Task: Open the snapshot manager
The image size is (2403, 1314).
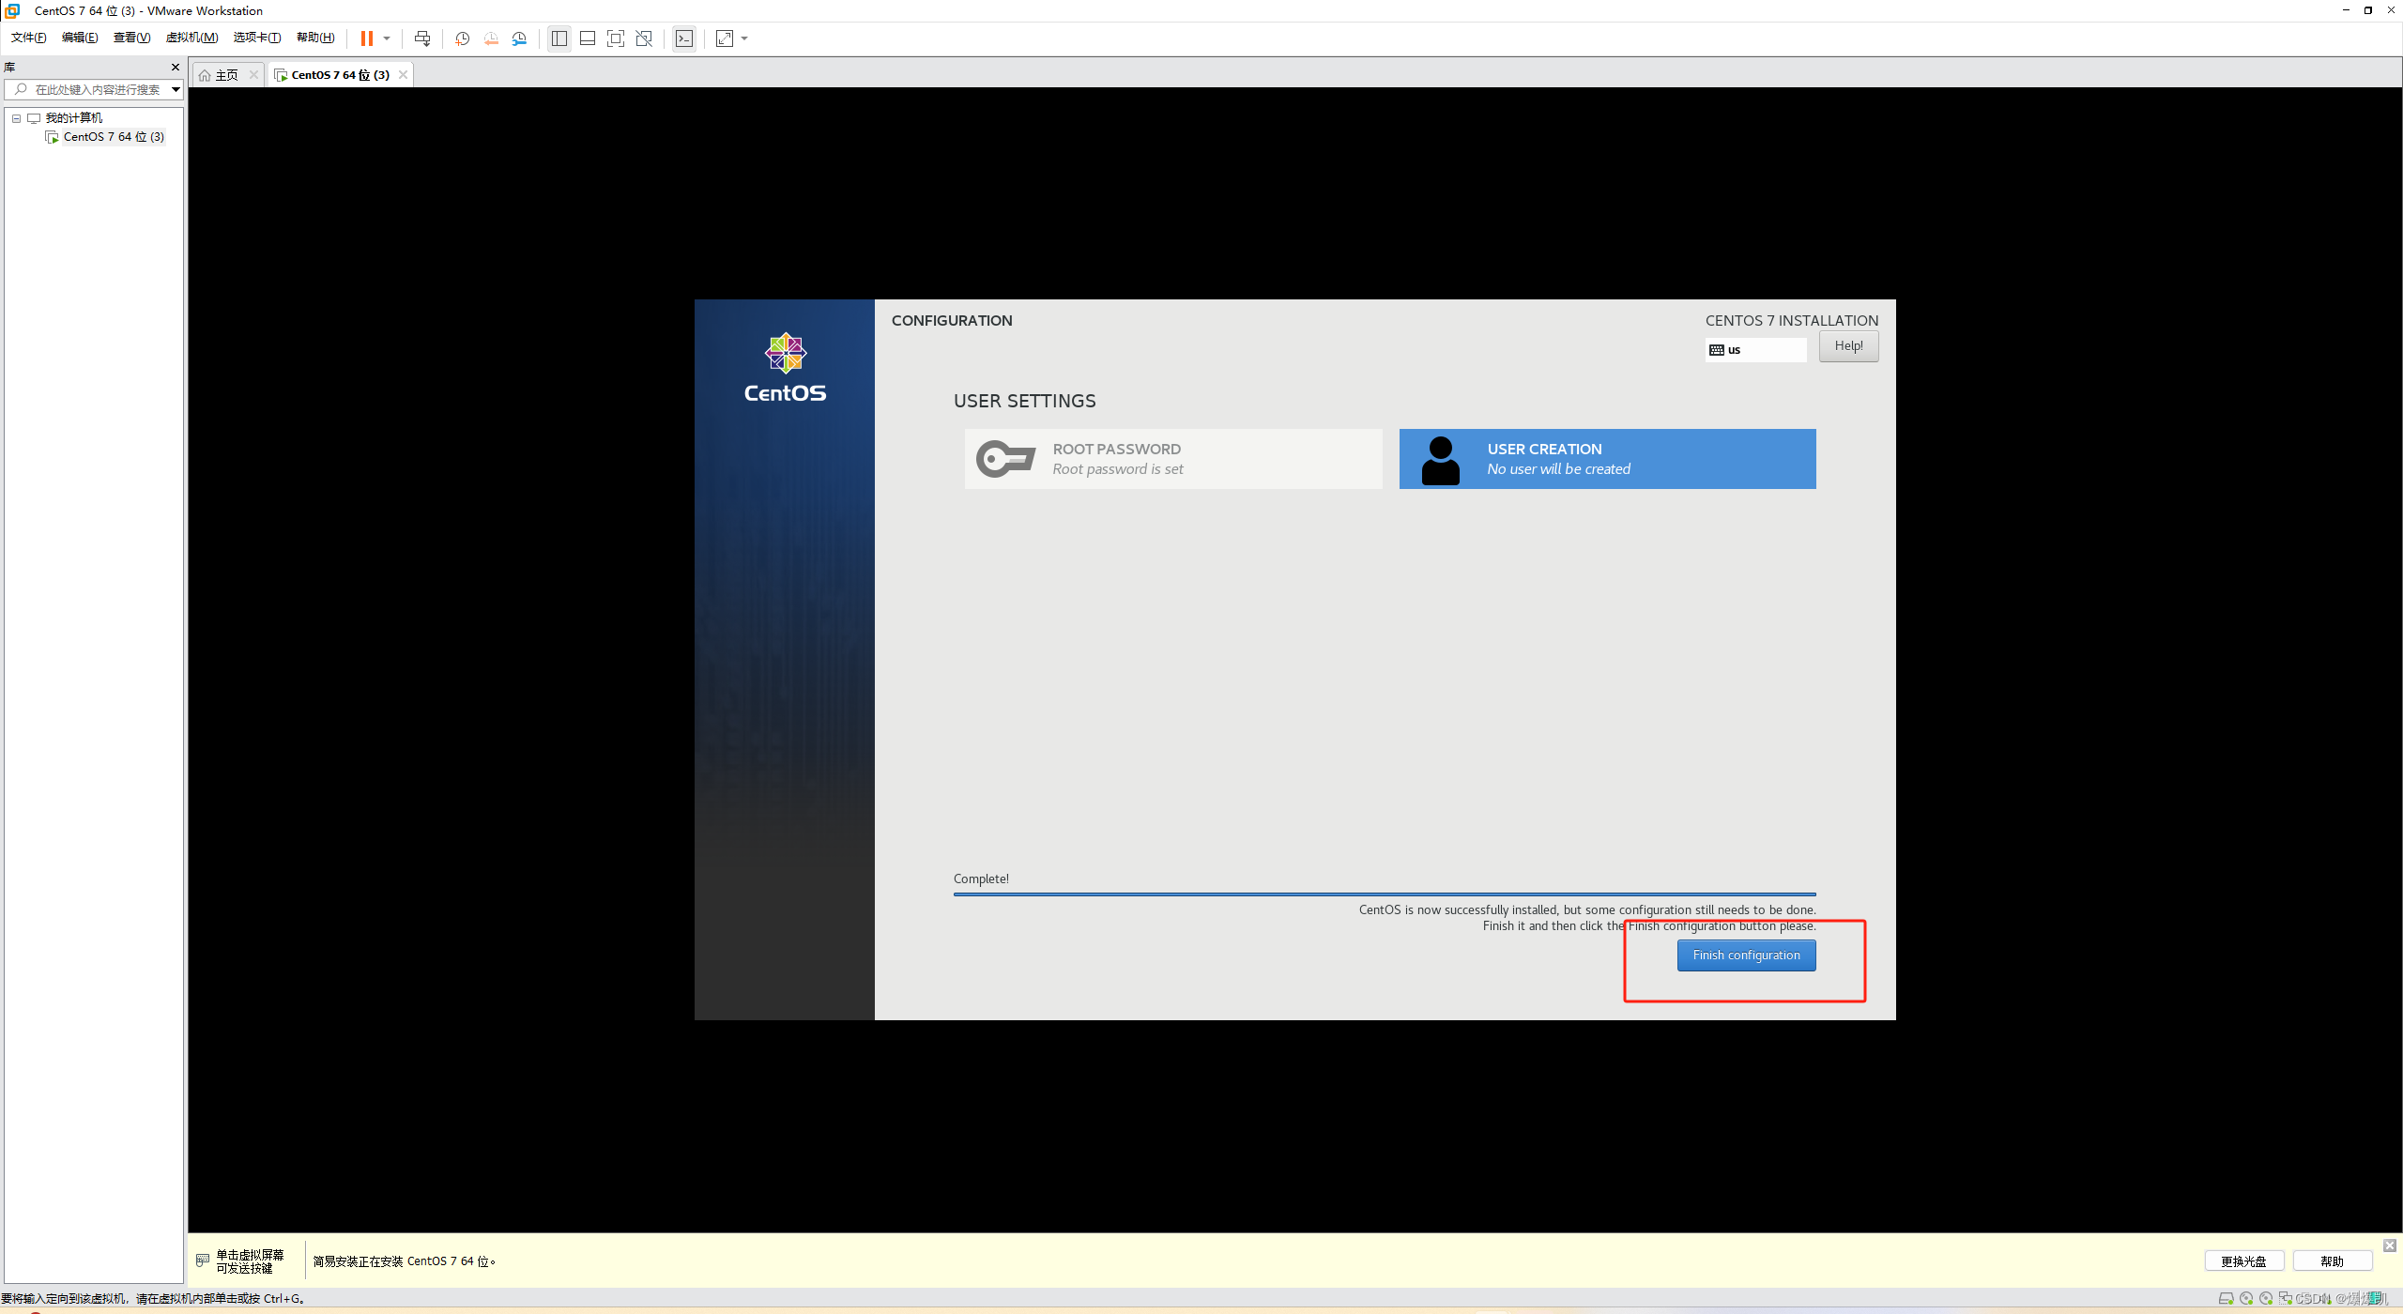Action: point(520,38)
